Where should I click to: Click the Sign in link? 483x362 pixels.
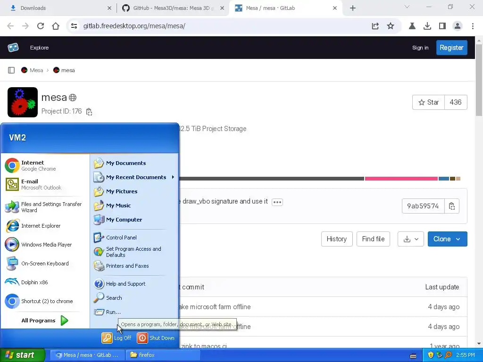pos(420,48)
